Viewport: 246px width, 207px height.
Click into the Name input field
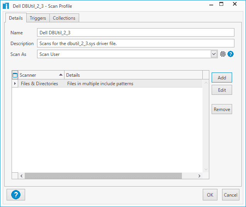(x=136, y=32)
